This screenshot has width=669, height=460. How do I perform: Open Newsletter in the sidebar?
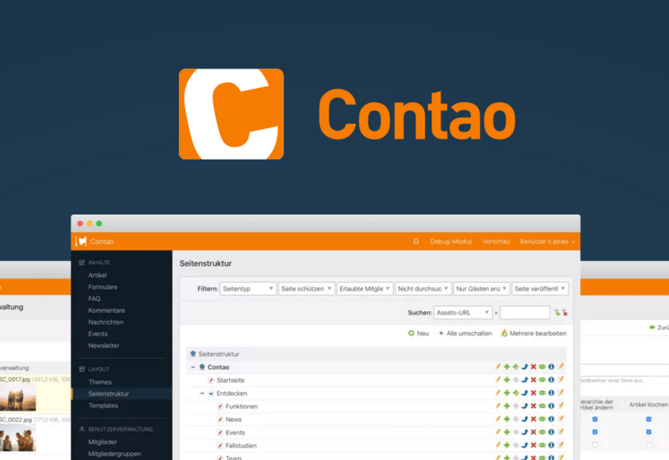pyautogui.click(x=104, y=345)
